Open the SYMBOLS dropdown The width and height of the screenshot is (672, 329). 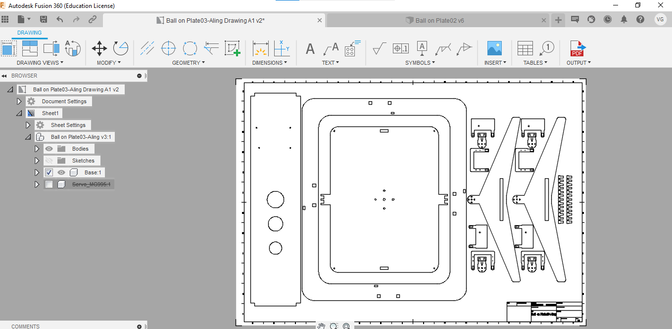420,63
